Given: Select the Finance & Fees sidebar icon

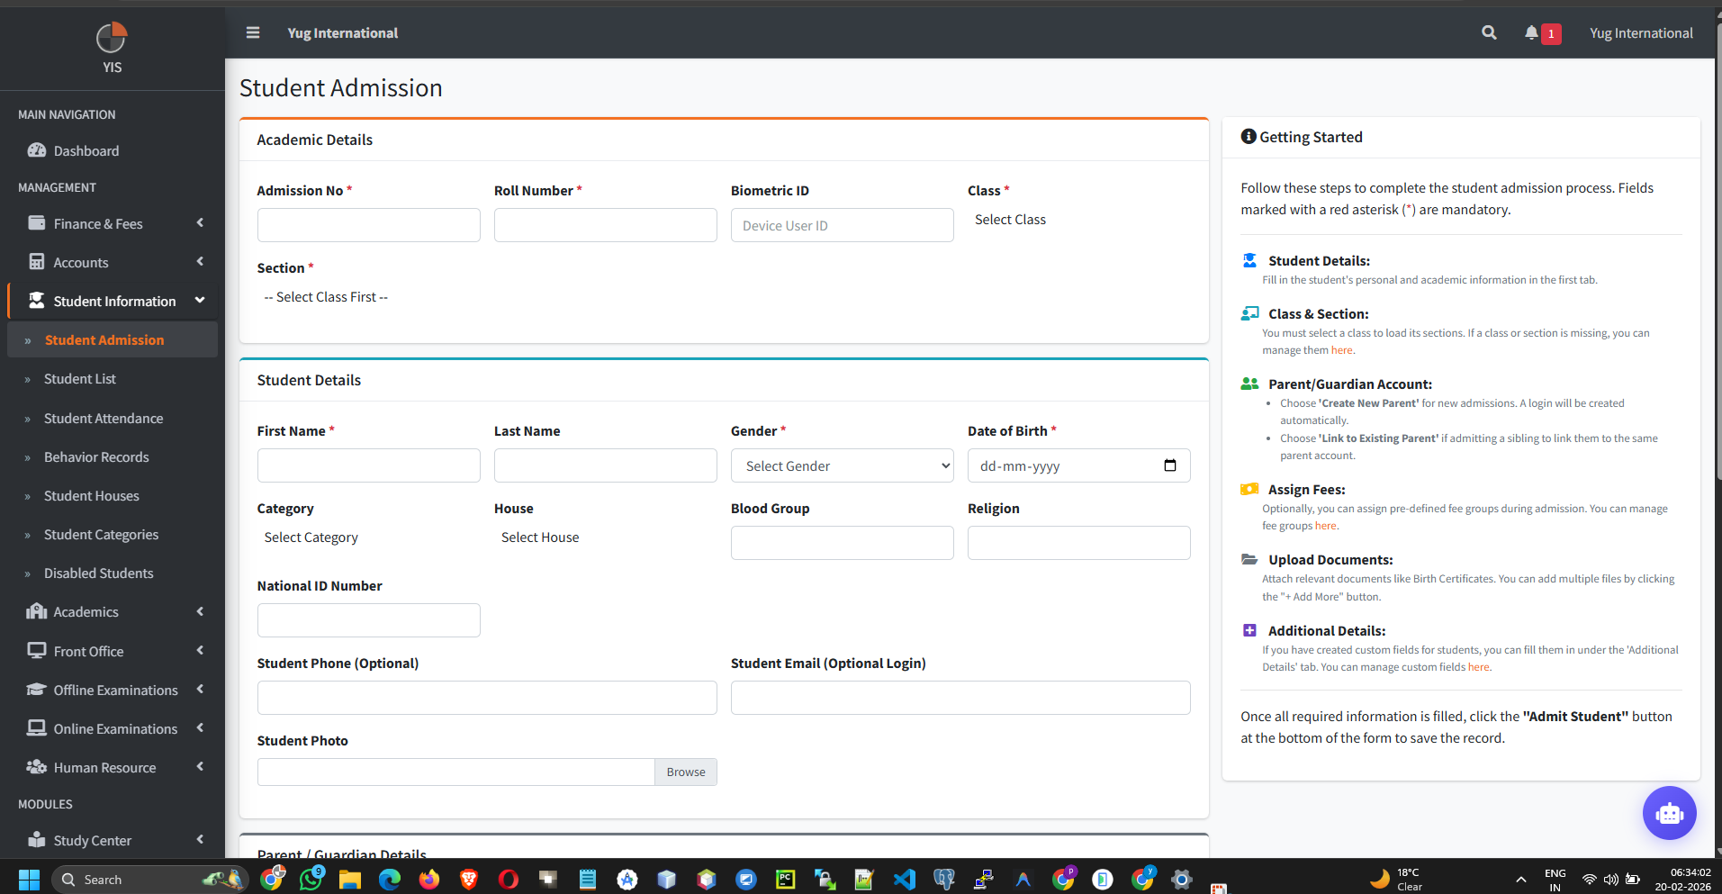Looking at the screenshot, I should [x=37, y=223].
